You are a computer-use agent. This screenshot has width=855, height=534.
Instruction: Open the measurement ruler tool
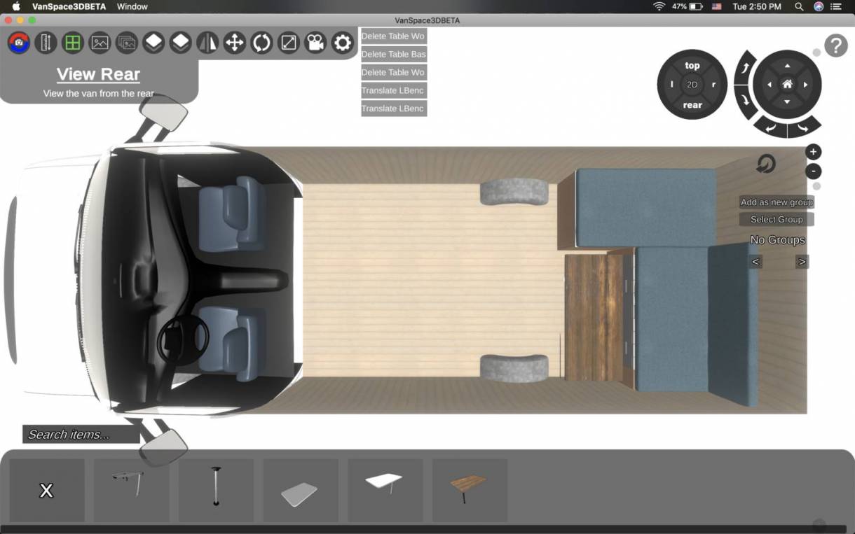(45, 42)
